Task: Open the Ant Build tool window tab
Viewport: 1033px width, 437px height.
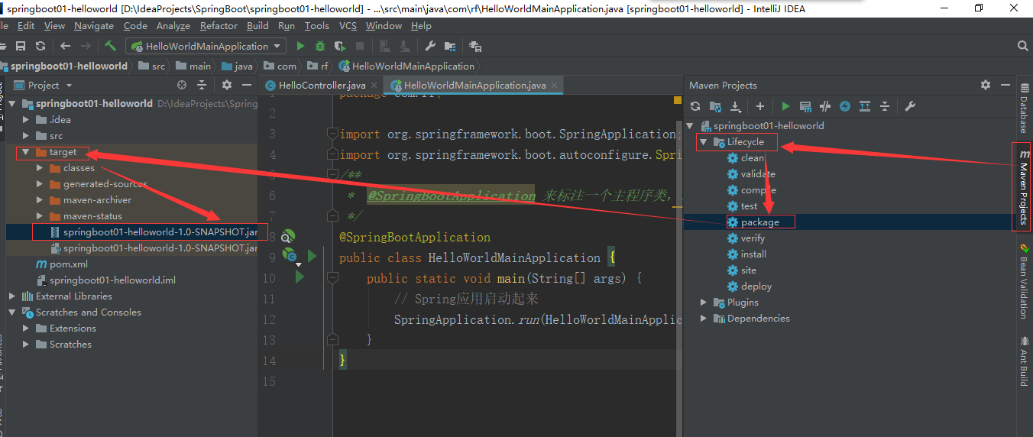Action: tap(1024, 361)
